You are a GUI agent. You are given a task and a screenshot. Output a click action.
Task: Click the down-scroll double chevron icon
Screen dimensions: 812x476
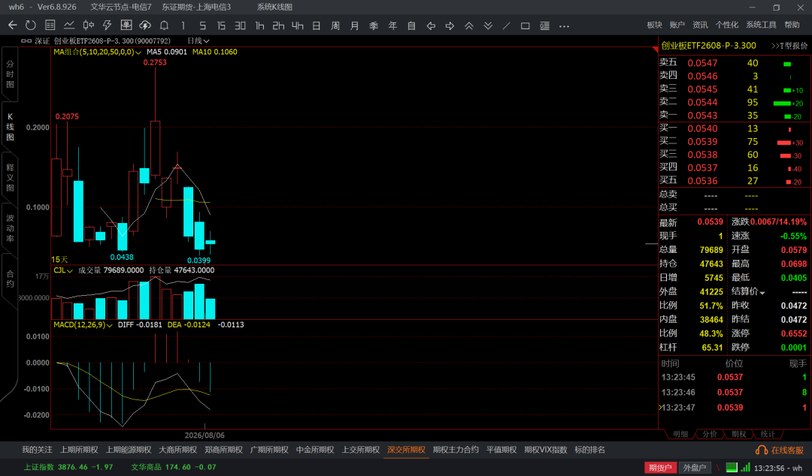[488, 26]
